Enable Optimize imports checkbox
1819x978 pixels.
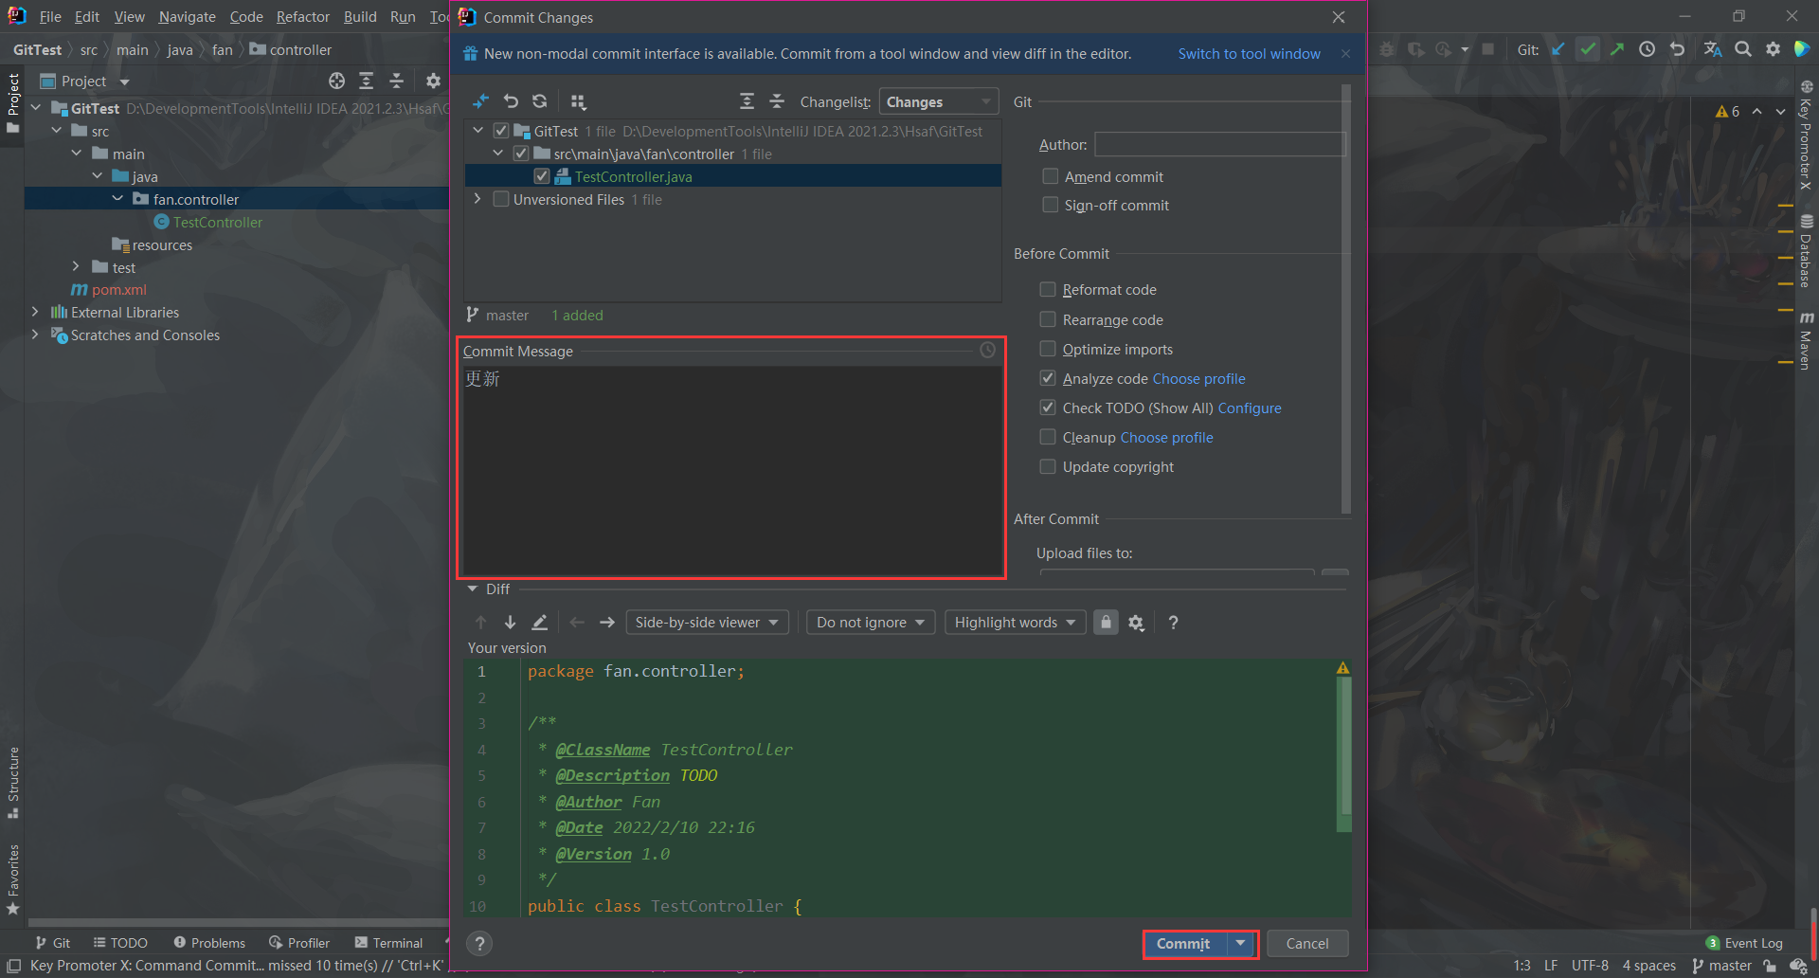(x=1048, y=349)
